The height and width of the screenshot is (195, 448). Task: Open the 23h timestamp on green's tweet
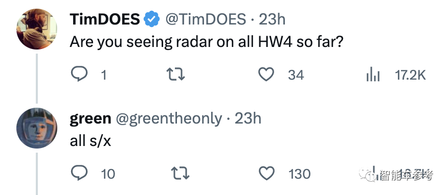tap(248, 118)
